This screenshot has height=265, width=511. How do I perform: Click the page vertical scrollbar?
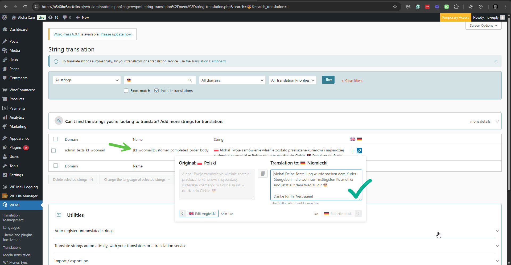[x=509, y=103]
